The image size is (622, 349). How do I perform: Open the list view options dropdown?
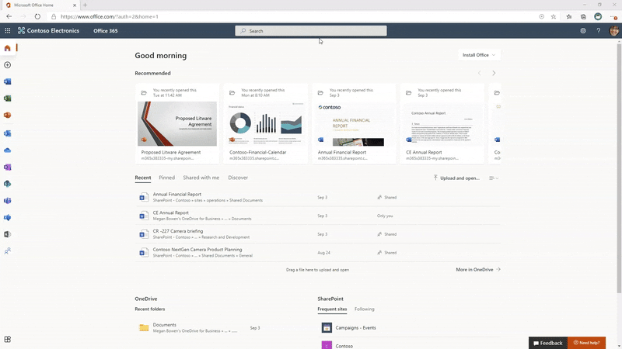coord(494,178)
